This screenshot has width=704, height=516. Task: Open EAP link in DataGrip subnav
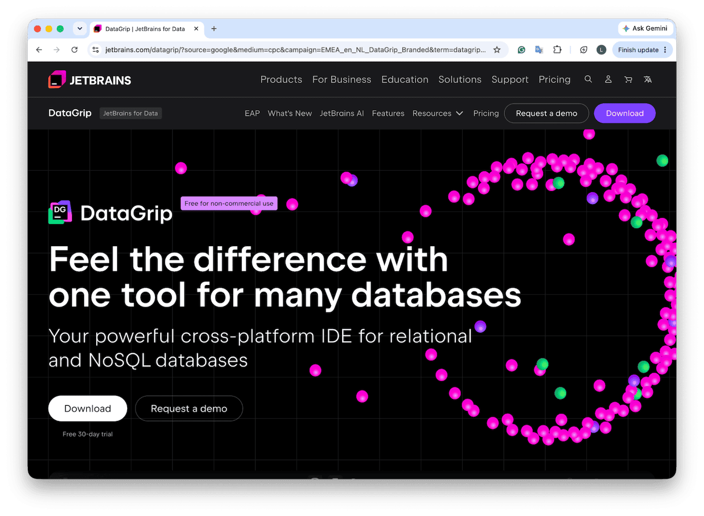pos(252,113)
